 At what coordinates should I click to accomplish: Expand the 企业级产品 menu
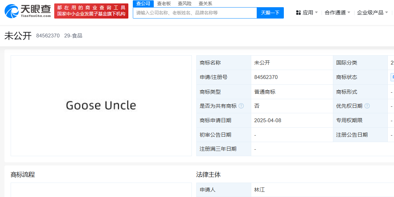point(372,13)
